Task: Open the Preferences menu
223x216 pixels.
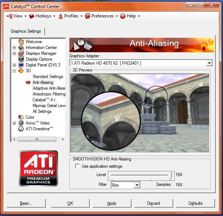Action: 101,16
